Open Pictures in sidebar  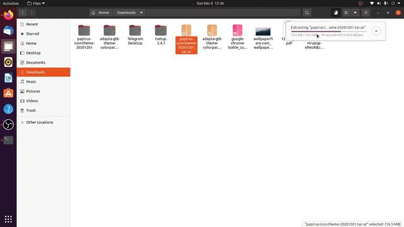pos(44,91)
